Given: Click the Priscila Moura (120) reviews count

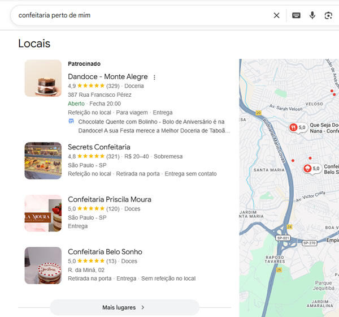Looking at the screenshot, I should (x=112, y=209).
